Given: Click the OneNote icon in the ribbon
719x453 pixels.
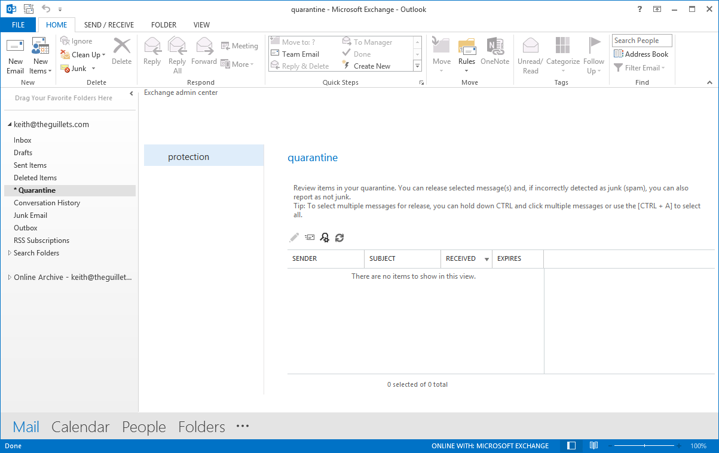Looking at the screenshot, I should point(494,54).
